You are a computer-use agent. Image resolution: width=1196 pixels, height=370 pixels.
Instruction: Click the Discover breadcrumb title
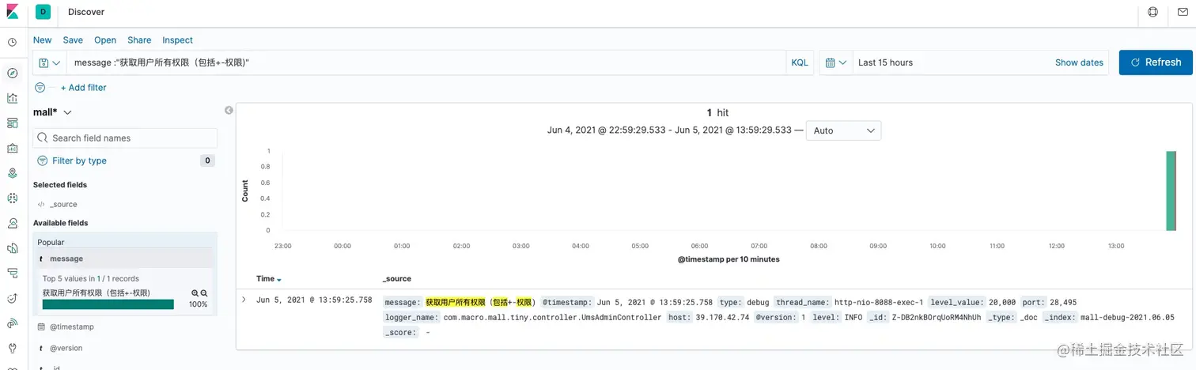pyautogui.click(x=86, y=12)
